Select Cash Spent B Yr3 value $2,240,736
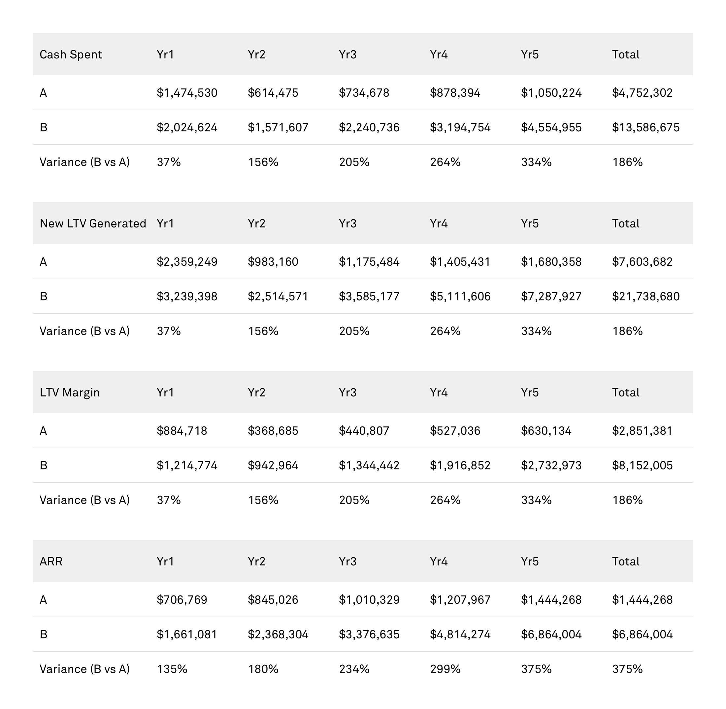 point(369,127)
